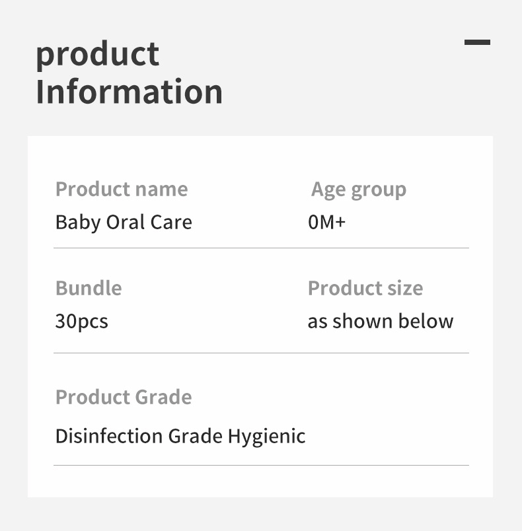Click the word 'Hygienic' in grade value
This screenshot has width=522, height=531.
click(x=267, y=437)
